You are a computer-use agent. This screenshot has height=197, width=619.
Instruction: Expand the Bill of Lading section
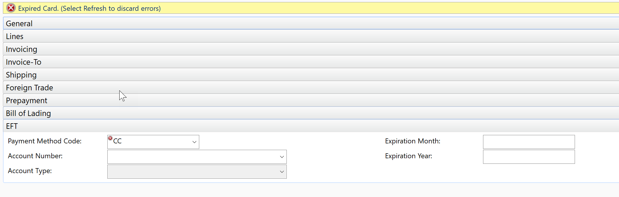pyautogui.click(x=311, y=113)
